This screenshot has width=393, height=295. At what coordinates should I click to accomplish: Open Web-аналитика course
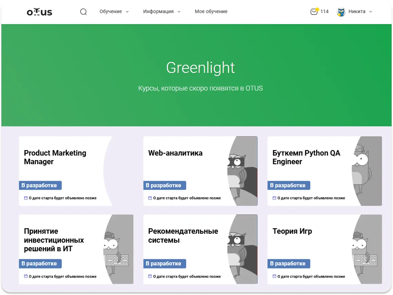tap(175, 153)
